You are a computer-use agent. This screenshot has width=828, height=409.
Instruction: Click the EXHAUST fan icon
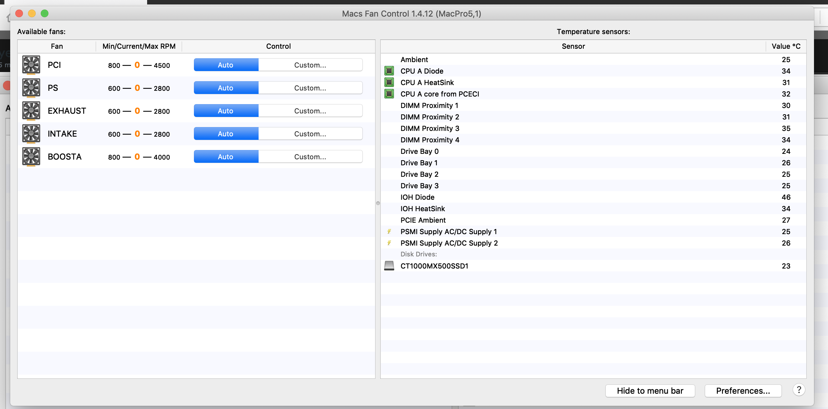(x=31, y=111)
